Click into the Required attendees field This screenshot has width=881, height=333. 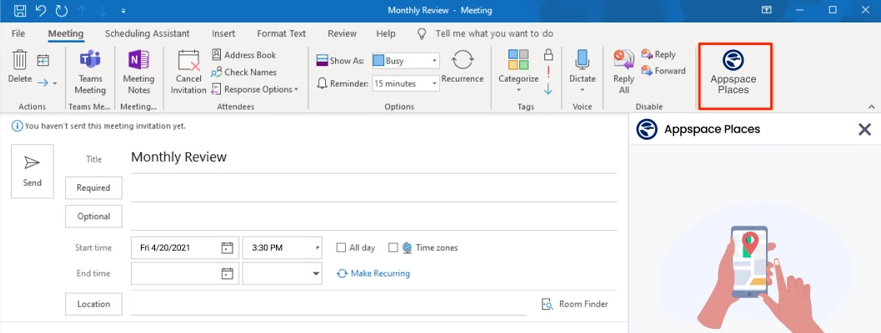(x=373, y=188)
